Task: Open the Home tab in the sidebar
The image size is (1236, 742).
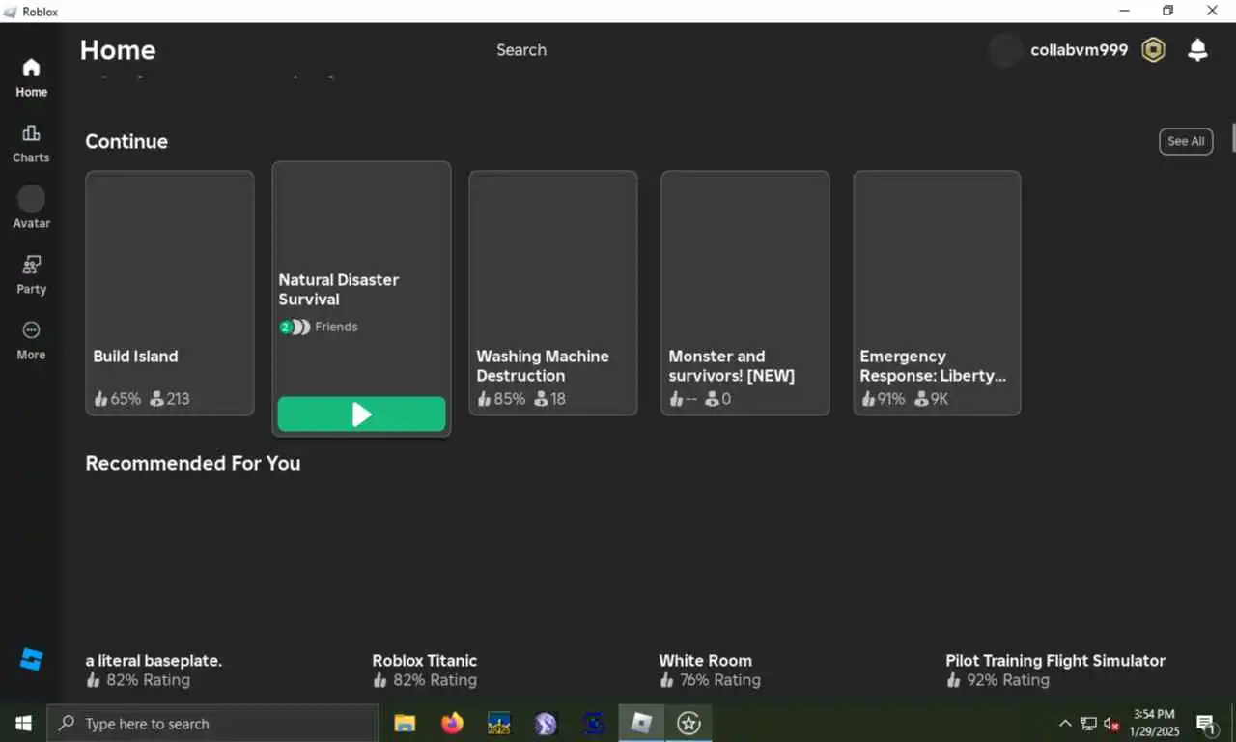Action: tap(31, 78)
